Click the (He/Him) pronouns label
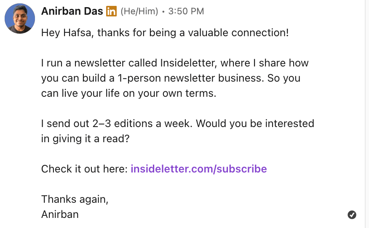The height and width of the screenshot is (228, 369). 139,11
